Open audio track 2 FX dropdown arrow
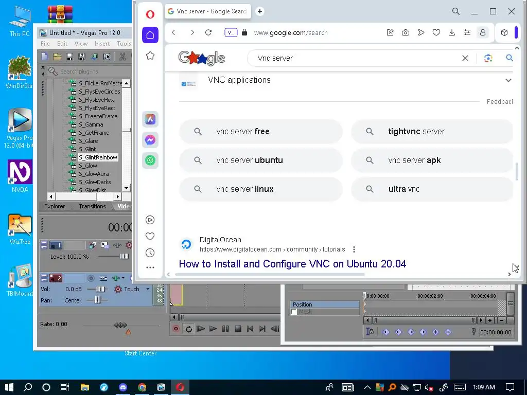527x395 pixels. (123, 278)
